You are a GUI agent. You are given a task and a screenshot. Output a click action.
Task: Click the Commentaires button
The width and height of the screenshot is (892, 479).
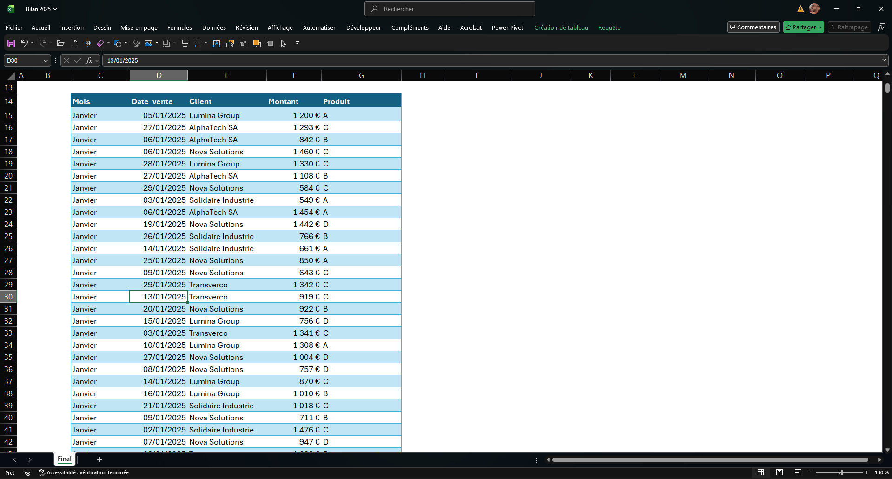click(753, 27)
